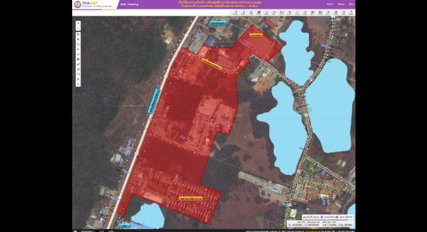Click the cyan vertical road name label
This screenshot has width=427, height=232.
coord(154,100)
